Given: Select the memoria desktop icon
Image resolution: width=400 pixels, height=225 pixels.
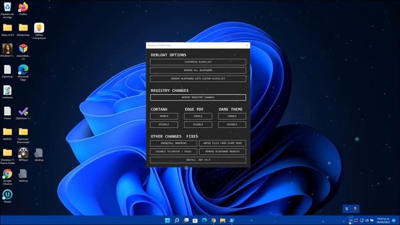Looking at the screenshot, I should (x=7, y=92).
